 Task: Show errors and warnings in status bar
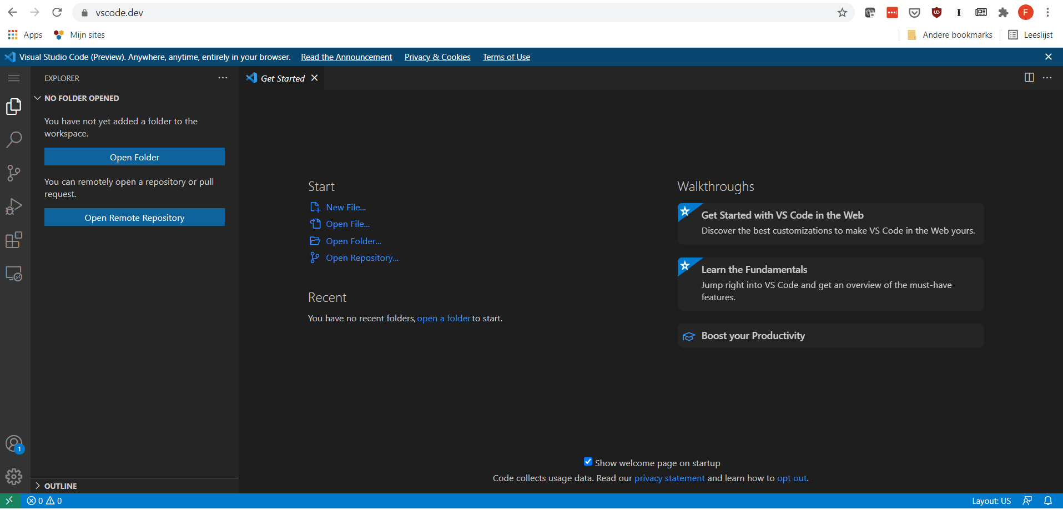44,501
